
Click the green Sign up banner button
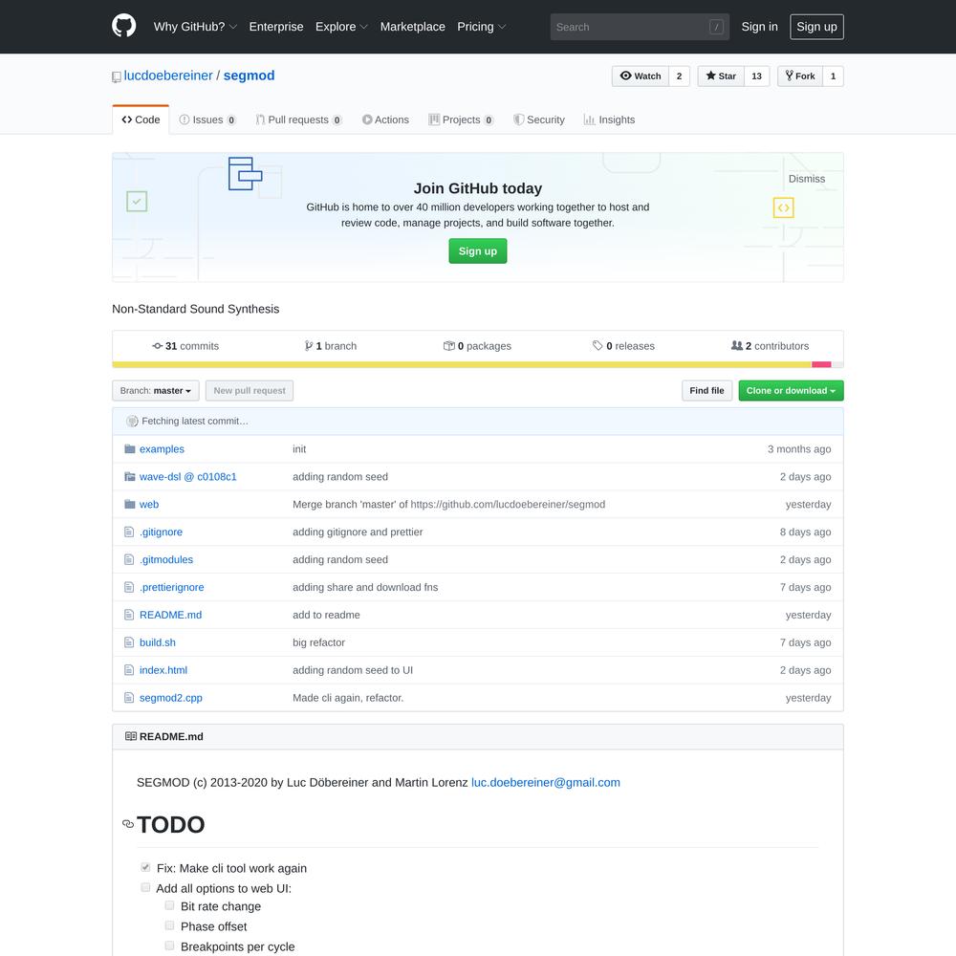[x=477, y=250]
